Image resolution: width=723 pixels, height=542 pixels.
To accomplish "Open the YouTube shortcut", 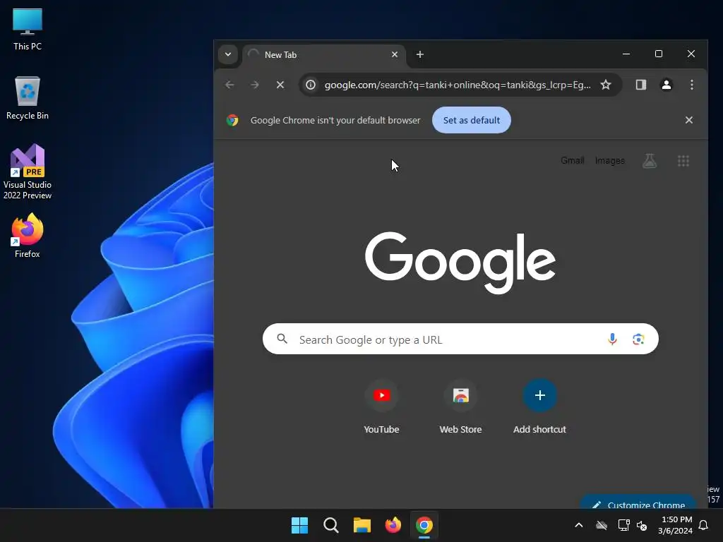I will (x=381, y=406).
